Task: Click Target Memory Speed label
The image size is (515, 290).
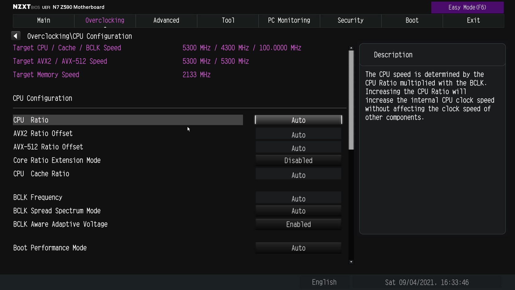Action: click(46, 75)
